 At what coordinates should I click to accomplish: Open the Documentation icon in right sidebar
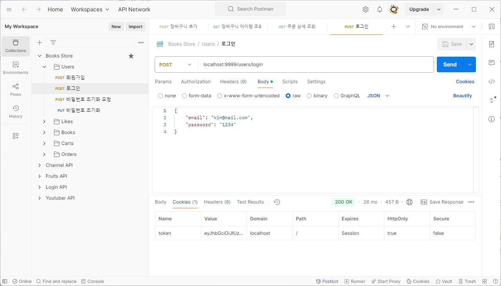coord(492,44)
